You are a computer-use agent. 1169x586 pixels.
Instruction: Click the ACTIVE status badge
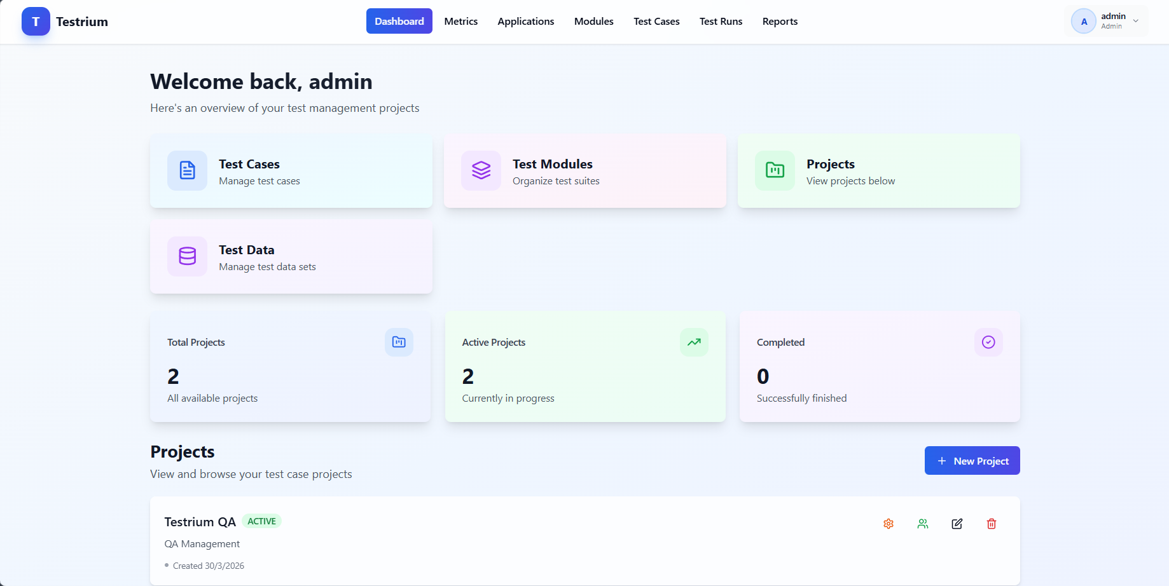(261, 521)
